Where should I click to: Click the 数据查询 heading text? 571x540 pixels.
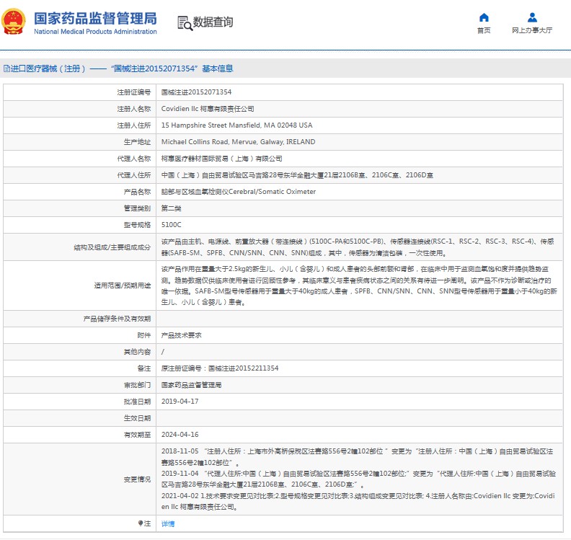pyautogui.click(x=213, y=22)
